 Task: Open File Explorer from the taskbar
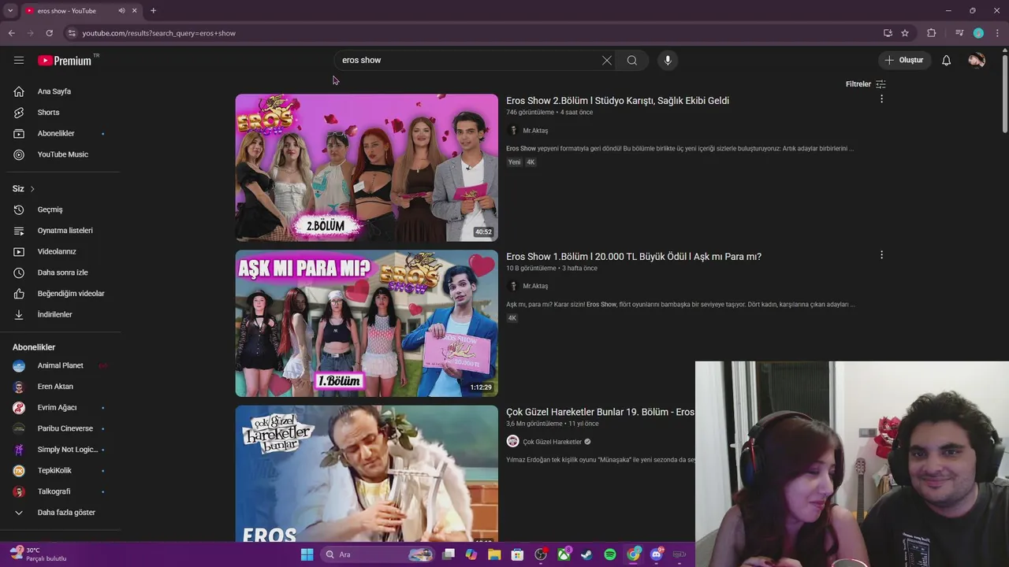pos(494,554)
